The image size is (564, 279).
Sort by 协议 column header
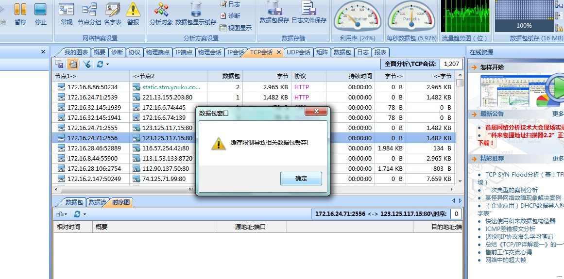coord(308,76)
